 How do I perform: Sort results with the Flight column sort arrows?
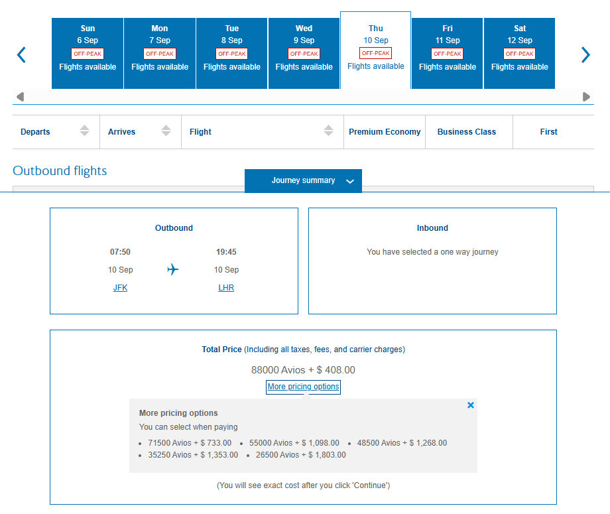click(x=330, y=131)
